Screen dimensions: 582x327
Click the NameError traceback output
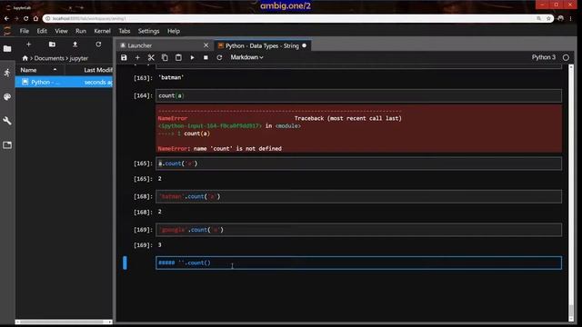[x=358, y=129]
